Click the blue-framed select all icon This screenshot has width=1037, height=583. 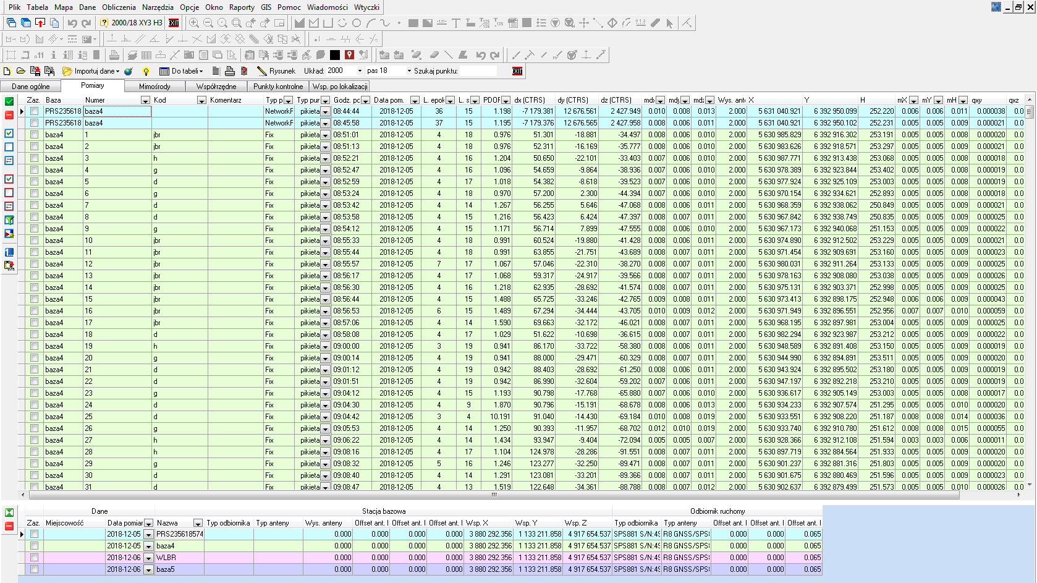point(9,134)
